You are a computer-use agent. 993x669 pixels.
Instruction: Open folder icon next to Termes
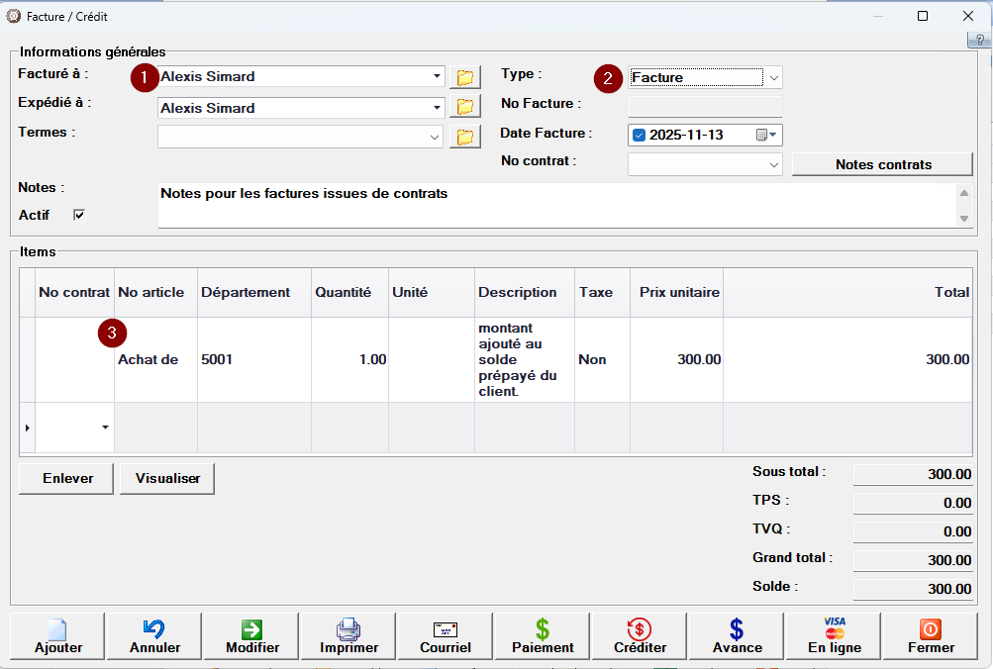[464, 137]
